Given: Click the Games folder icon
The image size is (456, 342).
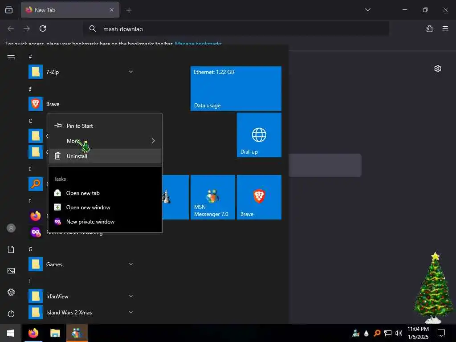Looking at the screenshot, I should coord(36,265).
